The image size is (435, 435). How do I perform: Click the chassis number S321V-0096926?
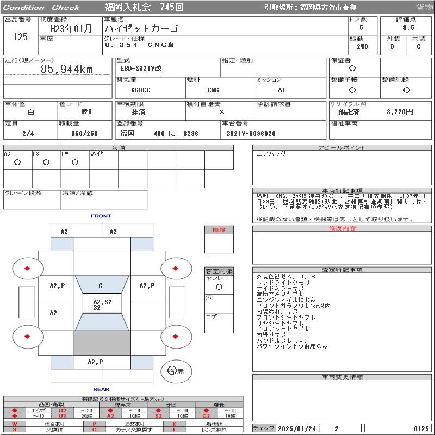(x=251, y=133)
